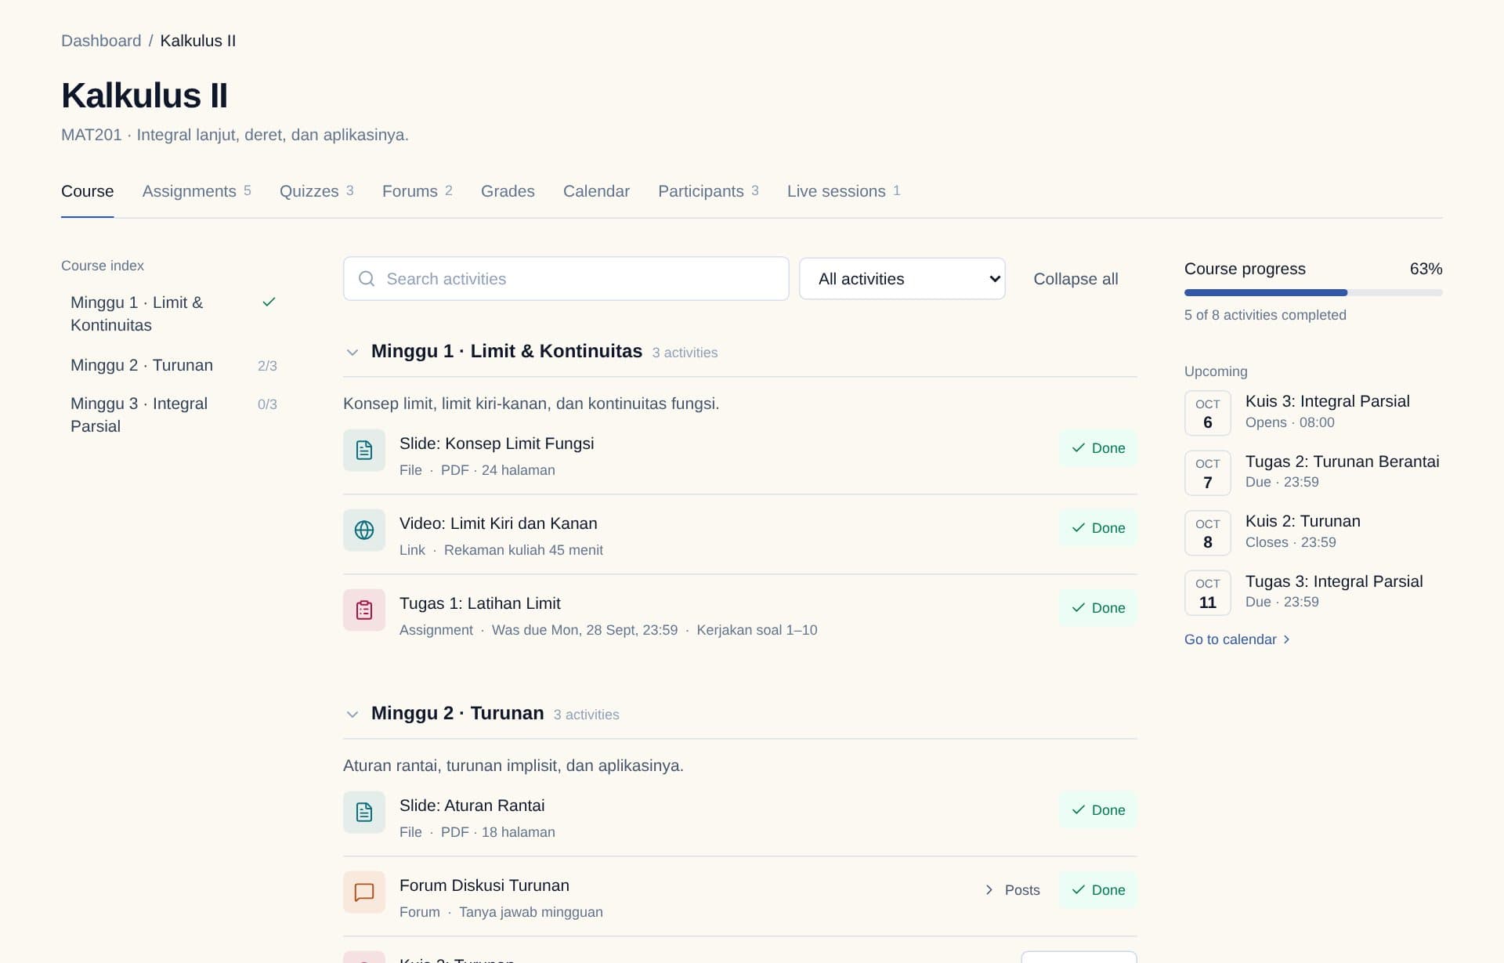Toggle Done status for Slide: Aturan Rantai
Screen dimensions: 1504x963
(x=1097, y=810)
